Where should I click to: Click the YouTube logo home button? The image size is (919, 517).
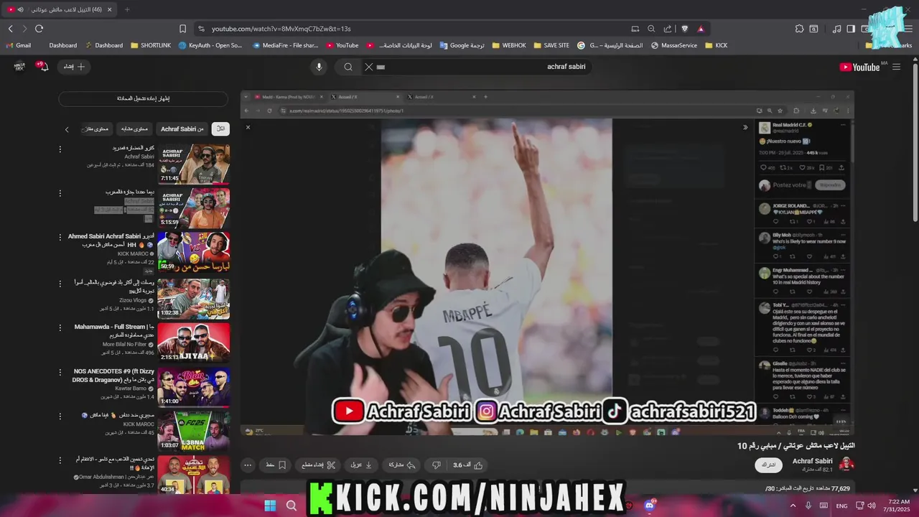coord(860,67)
